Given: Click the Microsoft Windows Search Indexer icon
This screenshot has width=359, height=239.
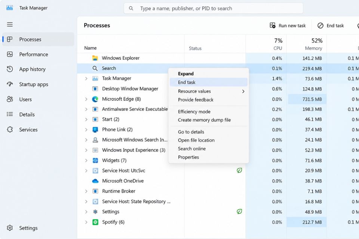Looking at the screenshot, I should pyautogui.click(x=95, y=140).
